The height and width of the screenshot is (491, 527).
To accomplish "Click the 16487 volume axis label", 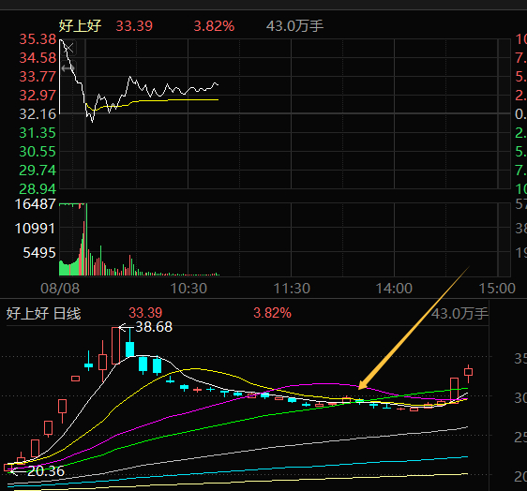I will click(x=36, y=204).
